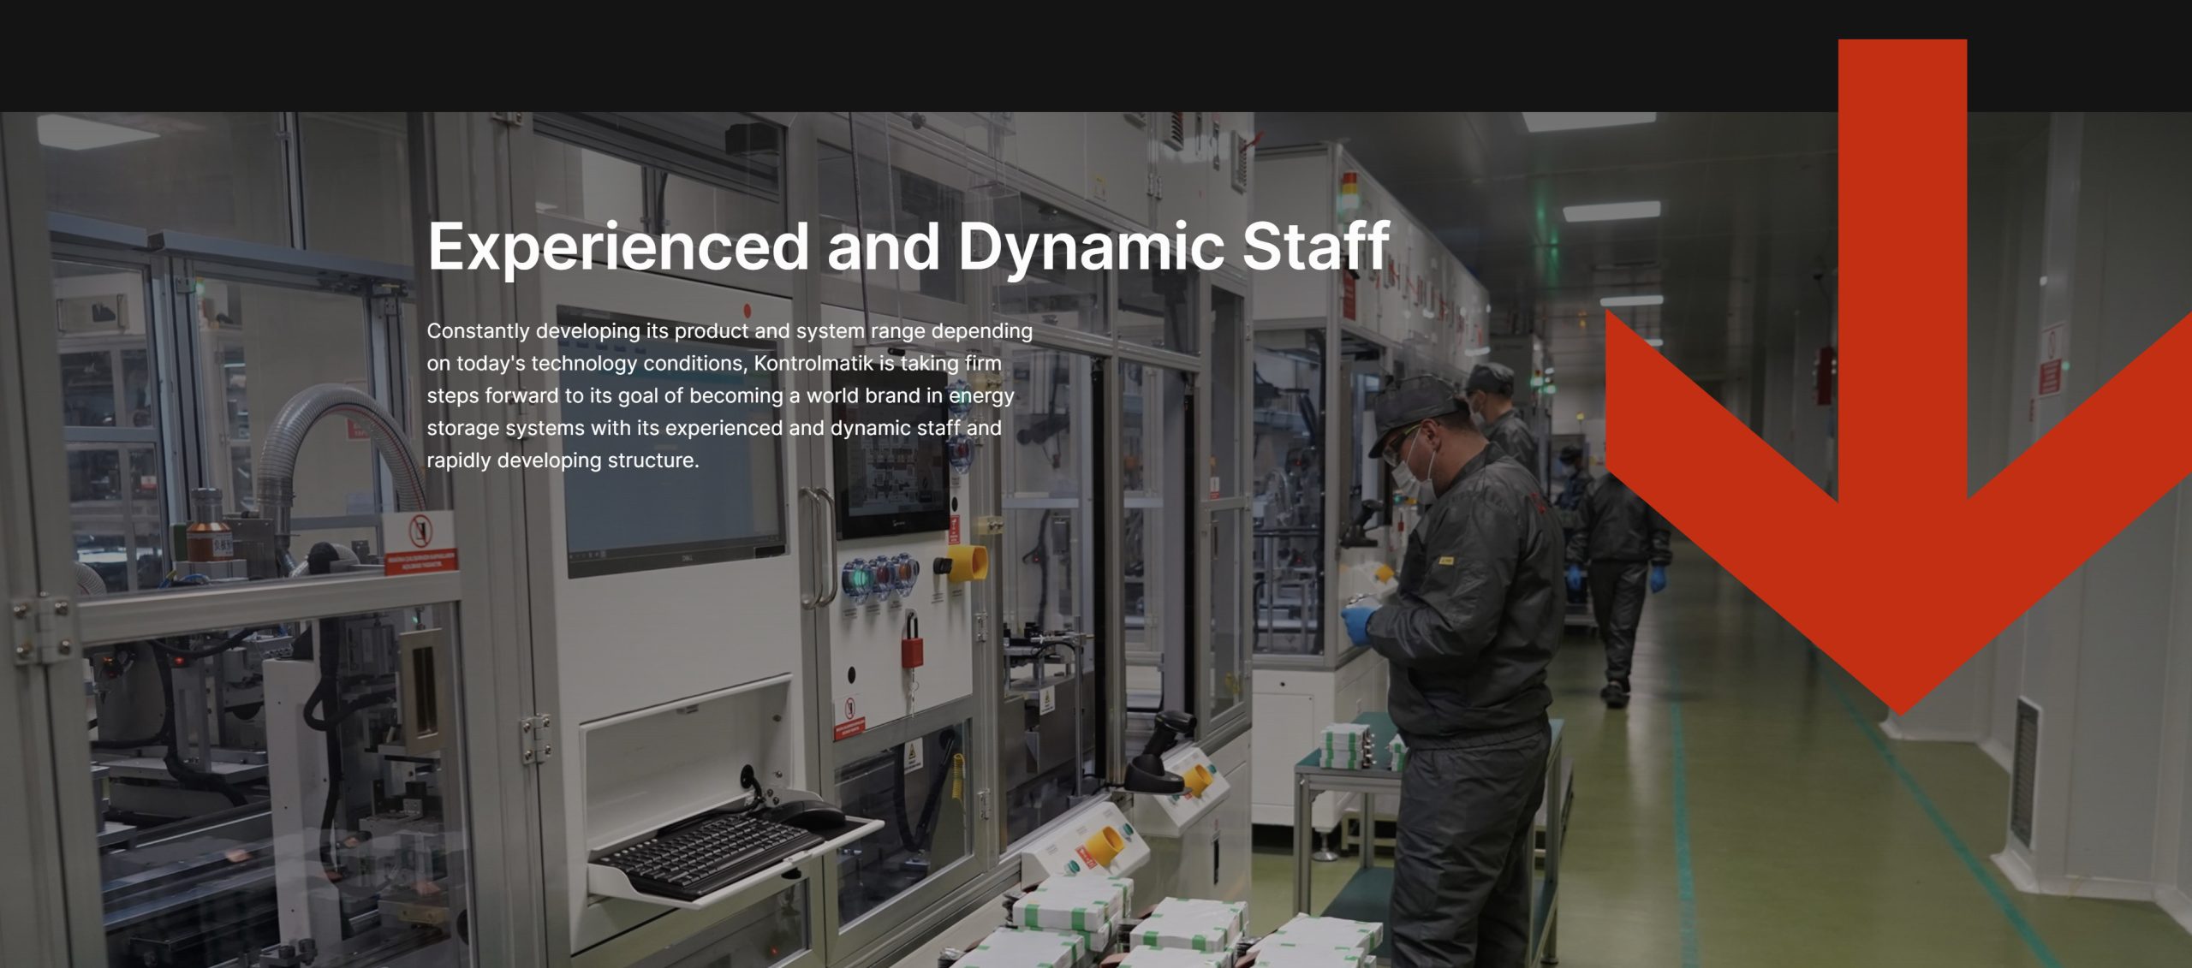Click the 'Experienced and Dynamic Staff' heading
This screenshot has height=968, width=2192.
tap(908, 246)
